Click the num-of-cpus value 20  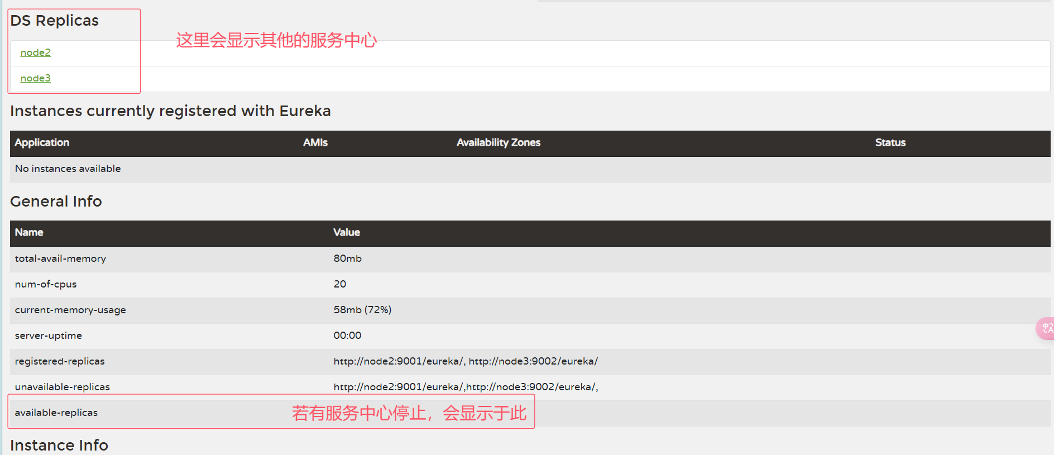[x=340, y=284]
